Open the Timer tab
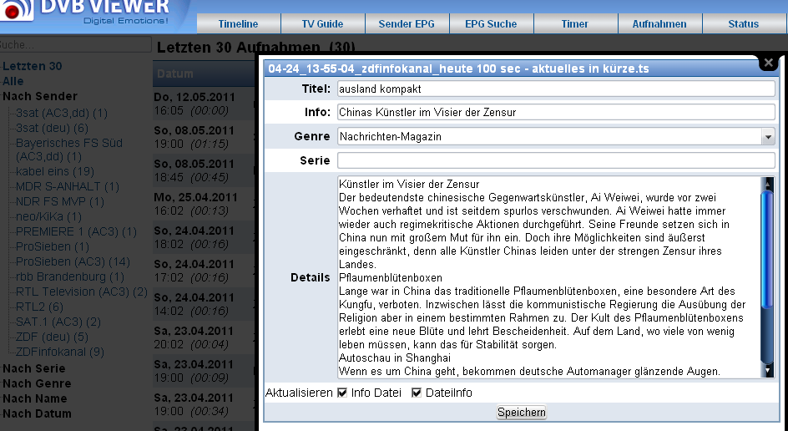788x431 pixels. (x=575, y=24)
